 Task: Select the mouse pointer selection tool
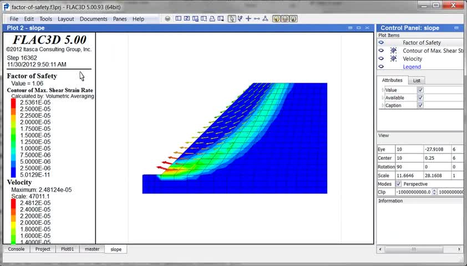coord(231,19)
